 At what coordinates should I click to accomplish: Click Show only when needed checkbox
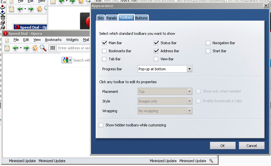pyautogui.click(x=198, y=91)
